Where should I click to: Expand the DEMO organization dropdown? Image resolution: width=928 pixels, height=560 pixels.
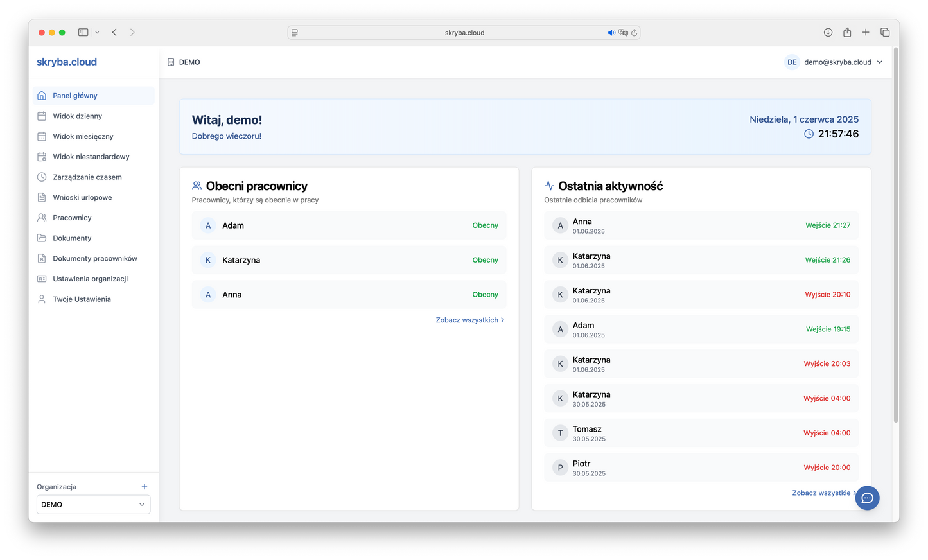point(93,505)
